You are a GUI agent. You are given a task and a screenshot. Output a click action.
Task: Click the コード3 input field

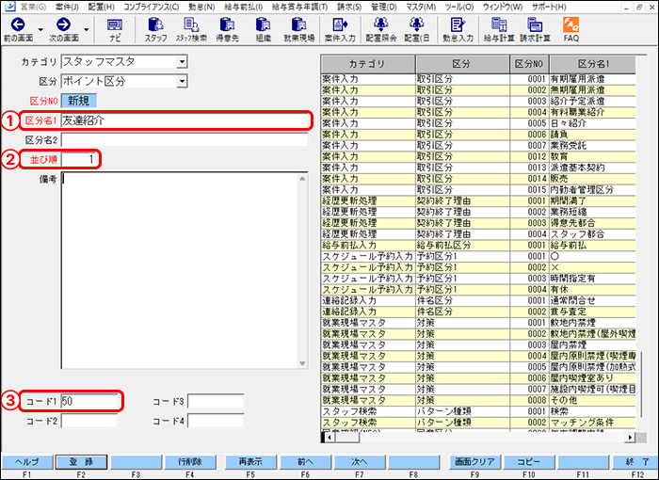[216, 401]
